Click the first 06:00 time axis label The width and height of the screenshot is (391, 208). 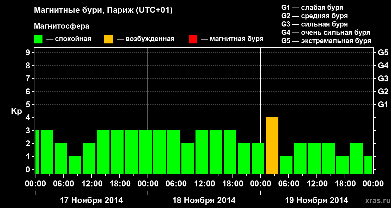[x=63, y=184]
